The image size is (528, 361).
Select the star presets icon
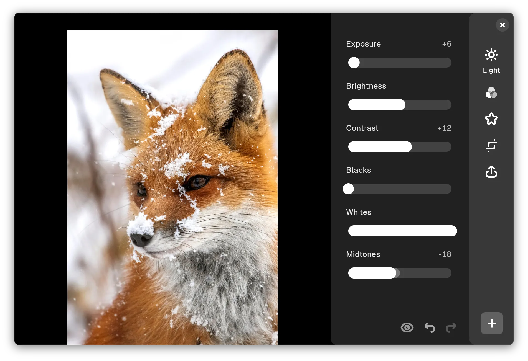pos(491,119)
